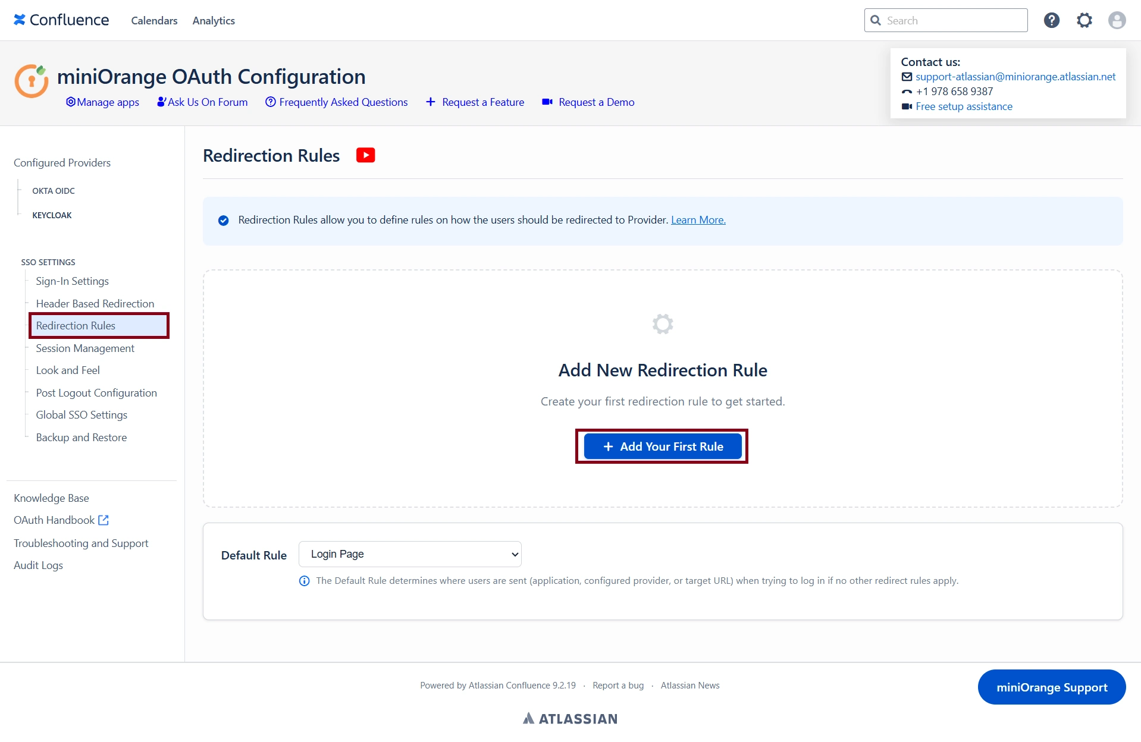Open the Analytics menu
This screenshot has height=742, width=1141.
[214, 20]
